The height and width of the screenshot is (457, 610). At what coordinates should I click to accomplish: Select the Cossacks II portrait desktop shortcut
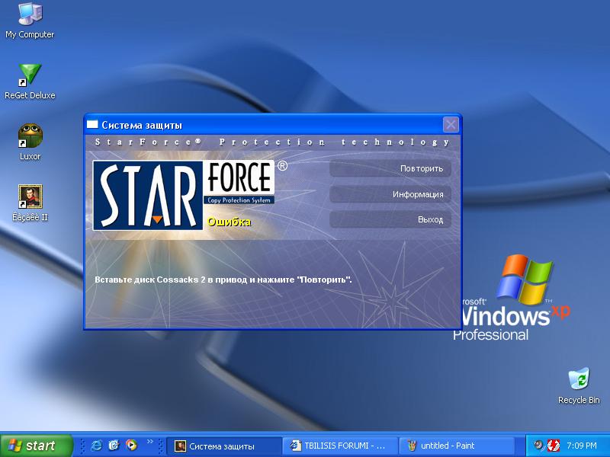point(30,203)
